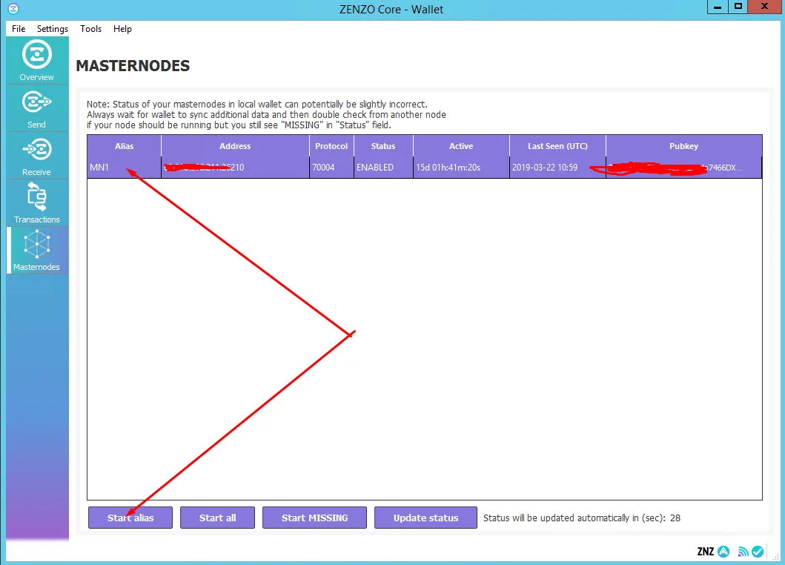Click the synchronization checkmark status icon
The image size is (785, 565).
click(758, 552)
